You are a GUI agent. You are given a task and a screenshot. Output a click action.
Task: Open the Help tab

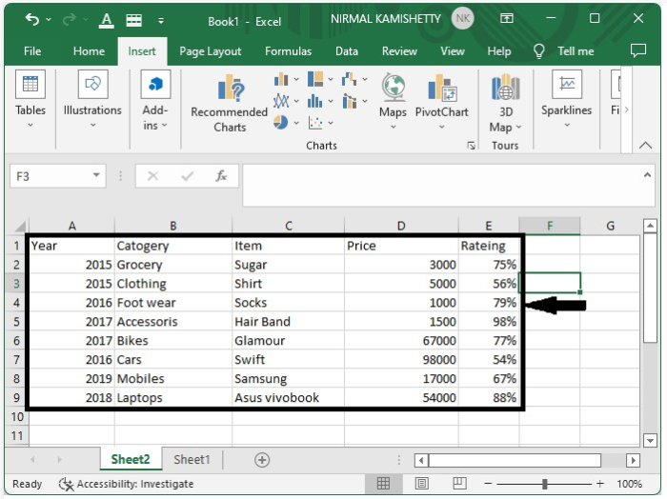(499, 51)
